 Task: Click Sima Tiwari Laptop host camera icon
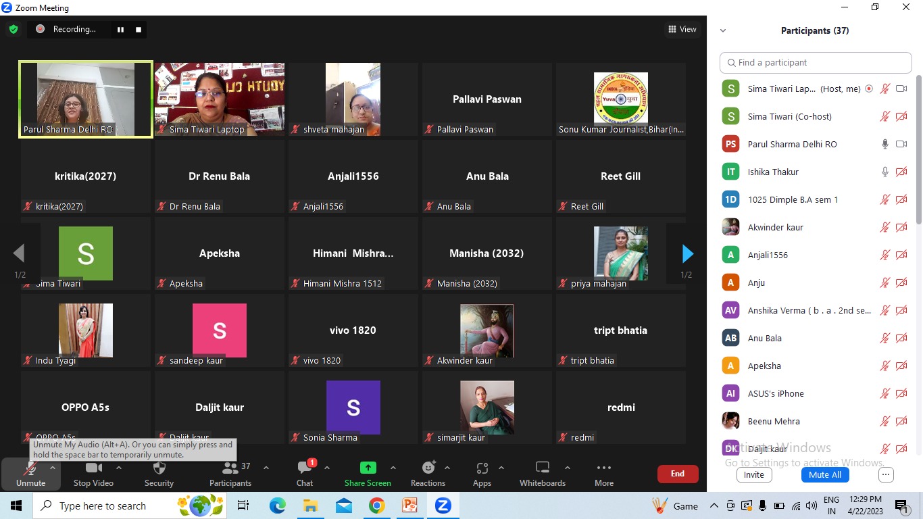click(x=901, y=89)
